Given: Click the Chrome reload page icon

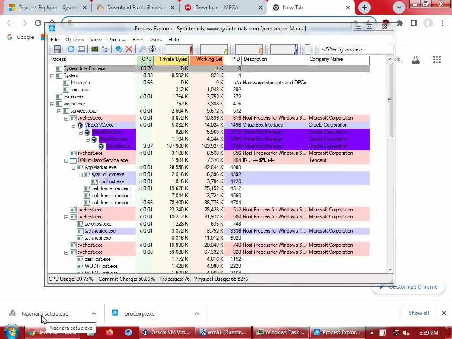Looking at the screenshot, I should [38, 23].
